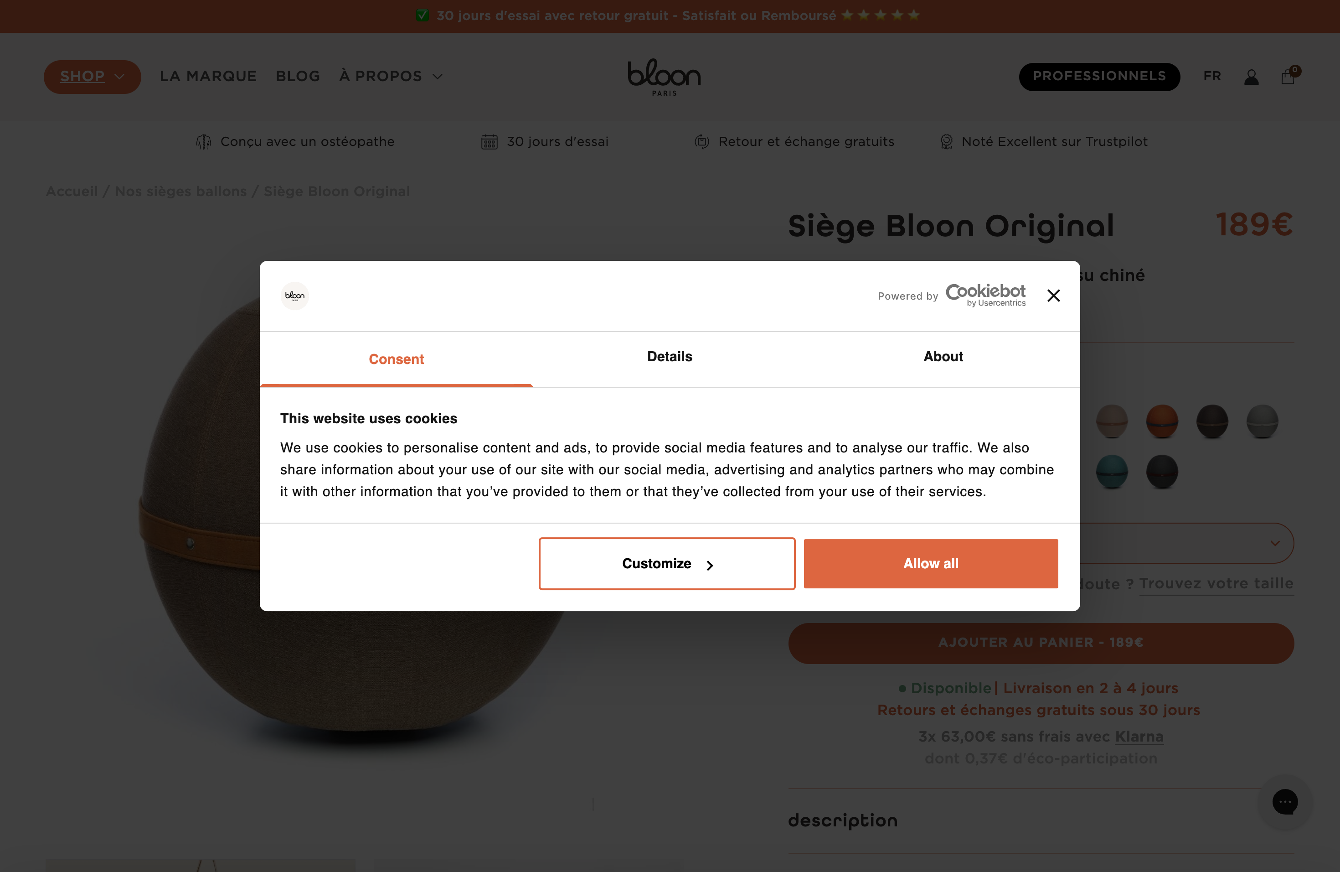1340x872 pixels.
Task: Click the Bloon Paris logo
Action: pyautogui.click(x=664, y=77)
